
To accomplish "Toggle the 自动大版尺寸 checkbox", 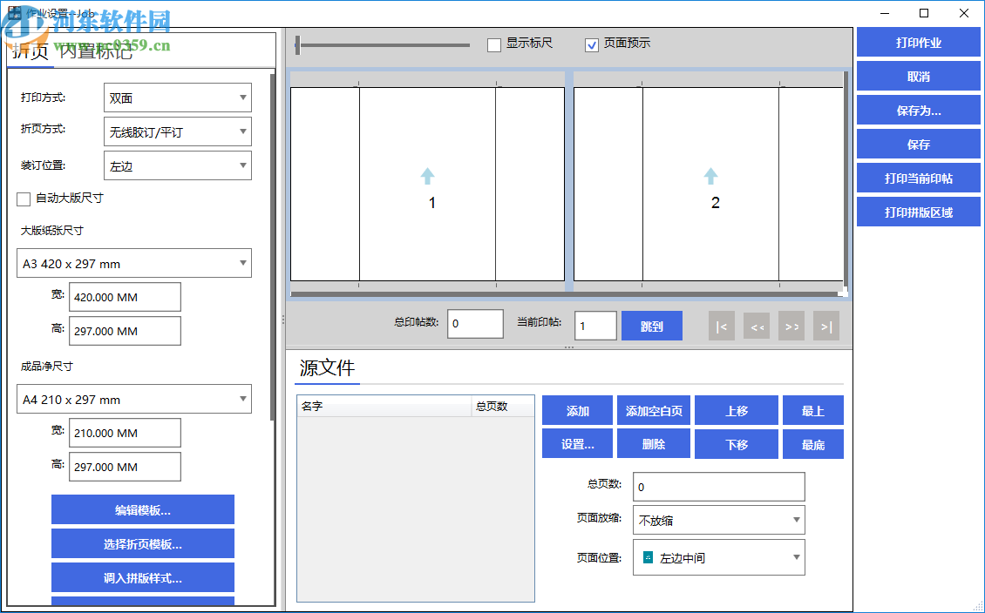I will tap(24, 199).
